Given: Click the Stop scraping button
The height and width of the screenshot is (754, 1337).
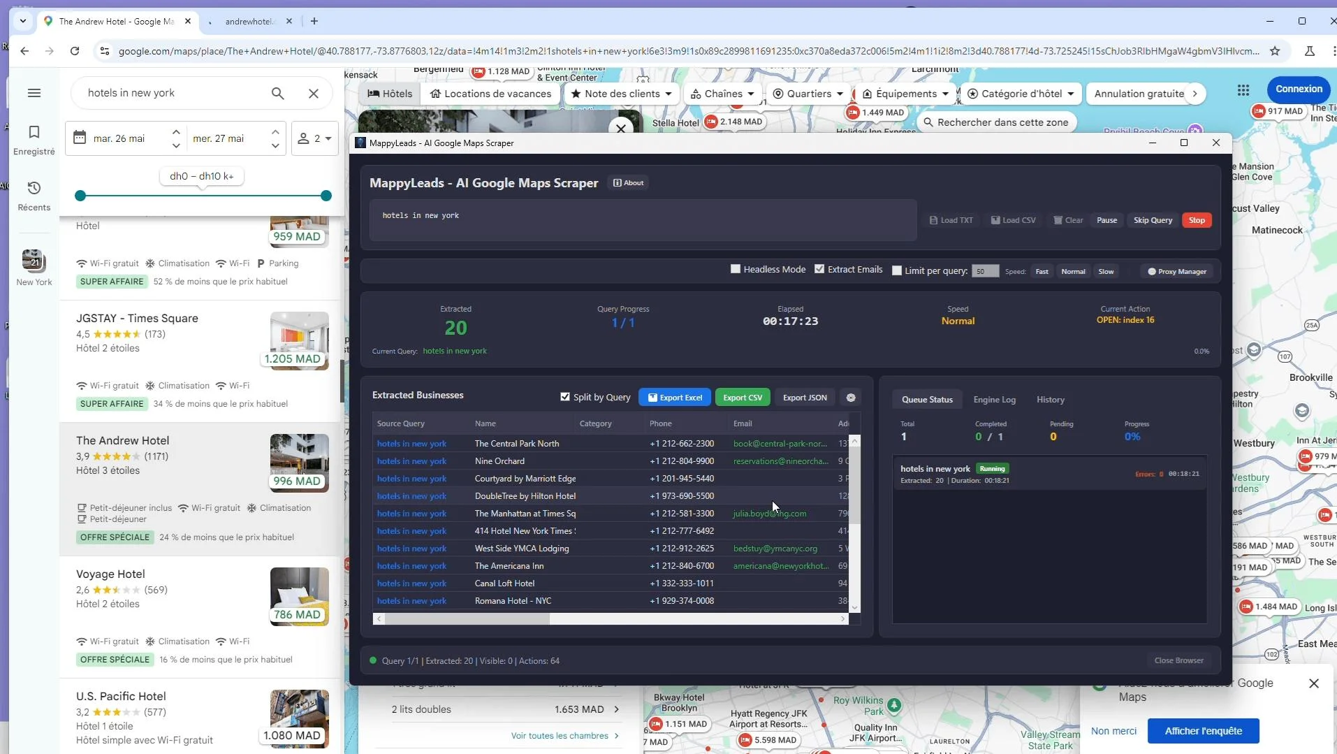Looking at the screenshot, I should tap(1197, 220).
